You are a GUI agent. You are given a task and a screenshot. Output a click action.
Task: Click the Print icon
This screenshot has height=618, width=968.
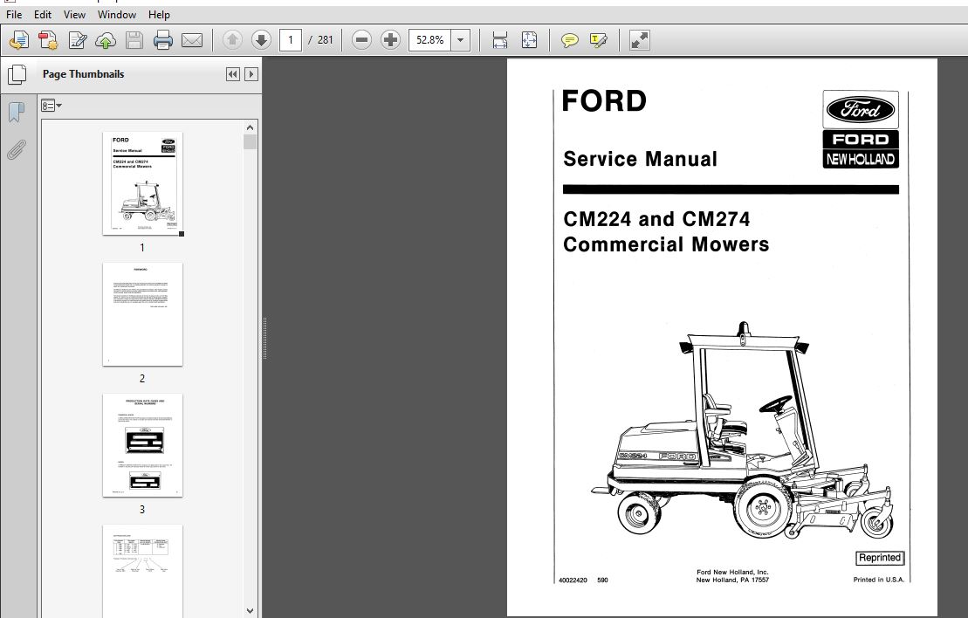coord(163,41)
